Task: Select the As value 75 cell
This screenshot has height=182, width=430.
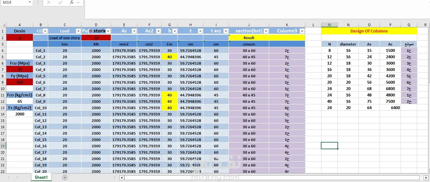Action: [369, 101]
